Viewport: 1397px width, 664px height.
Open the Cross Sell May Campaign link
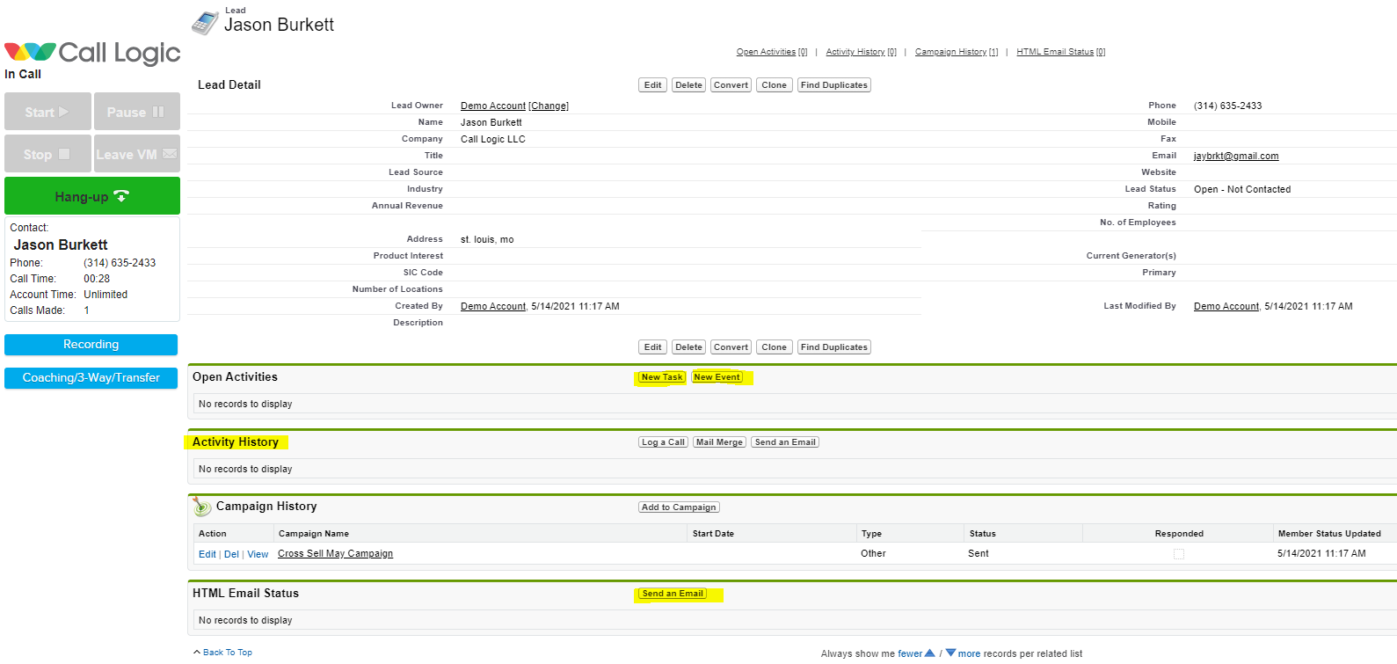(x=335, y=554)
